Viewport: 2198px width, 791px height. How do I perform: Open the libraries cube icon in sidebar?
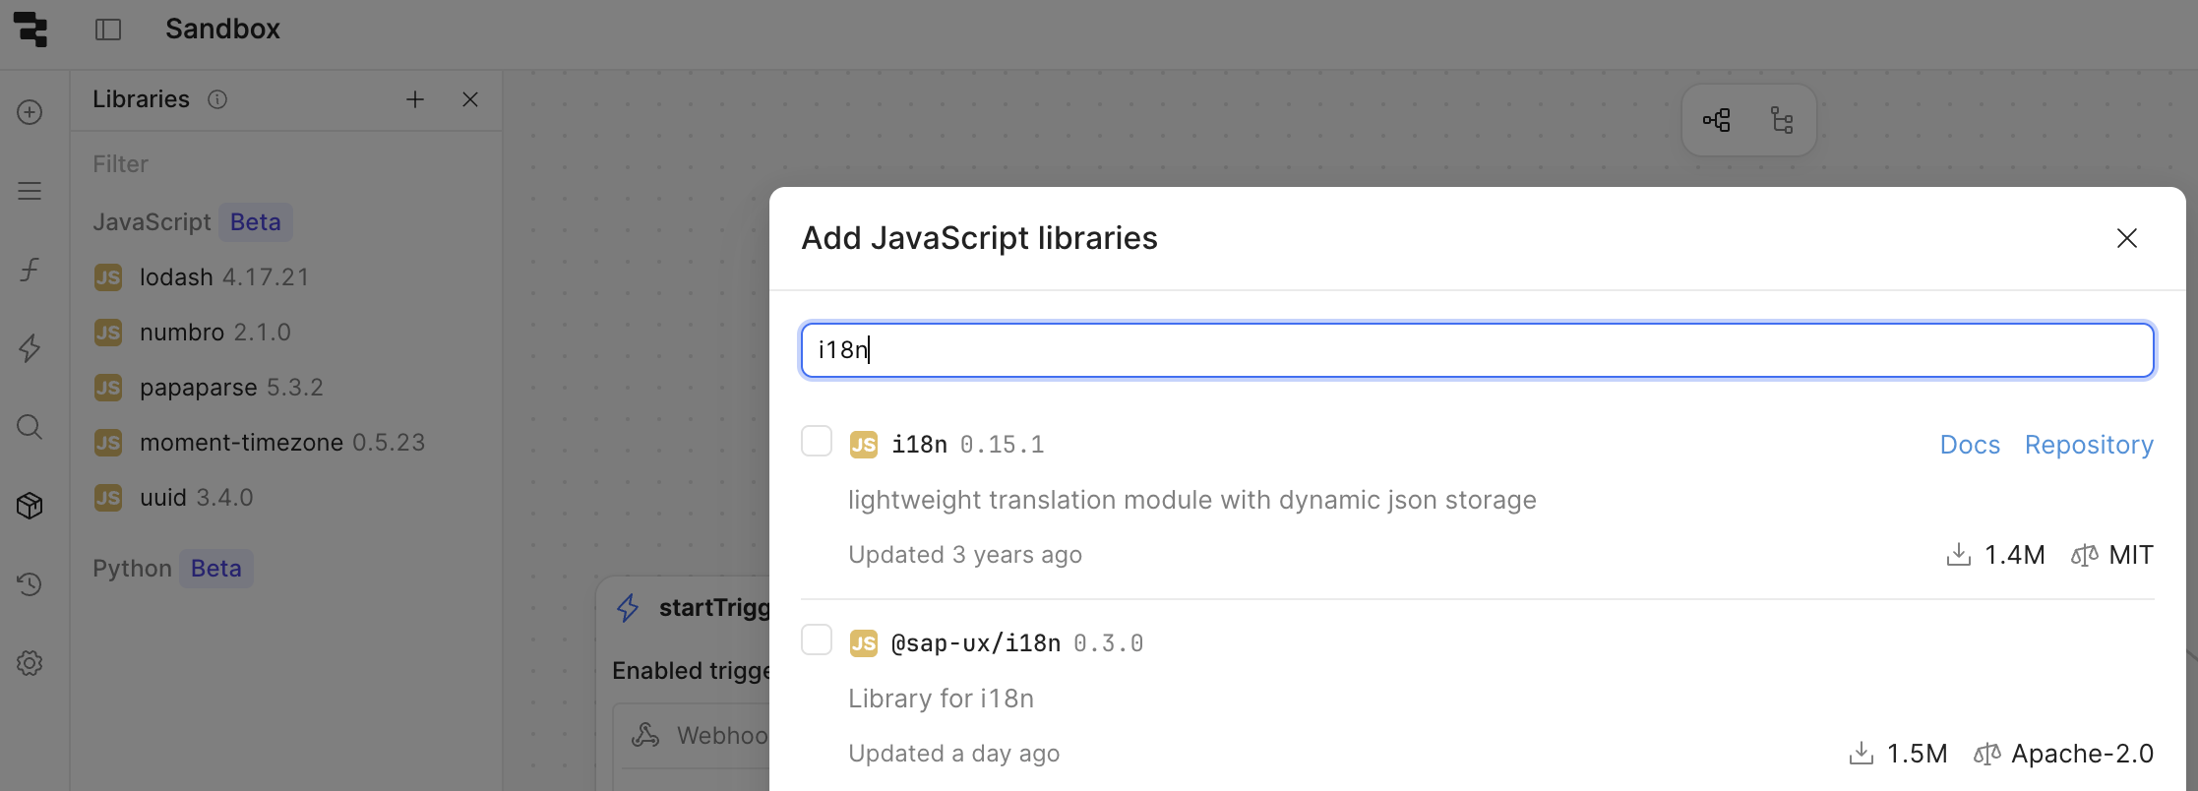click(x=30, y=506)
